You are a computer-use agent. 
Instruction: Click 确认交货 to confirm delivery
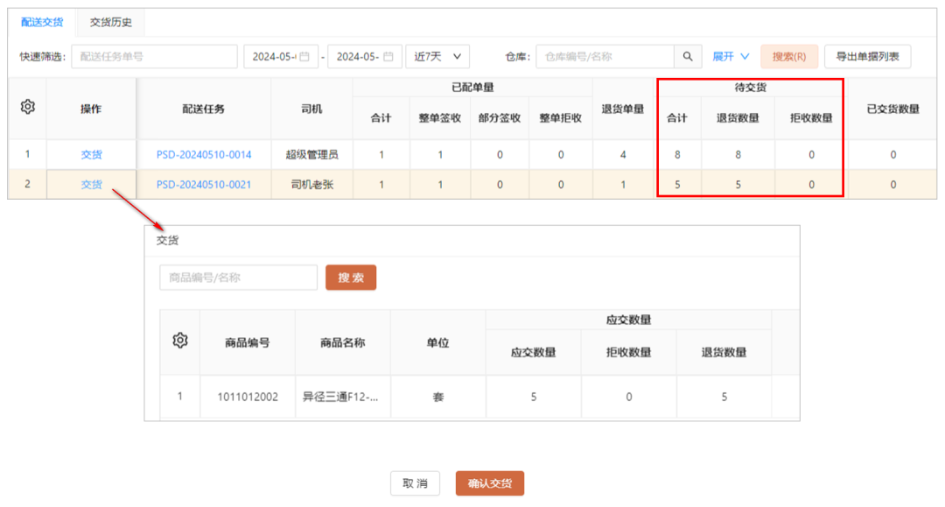pyautogui.click(x=489, y=483)
